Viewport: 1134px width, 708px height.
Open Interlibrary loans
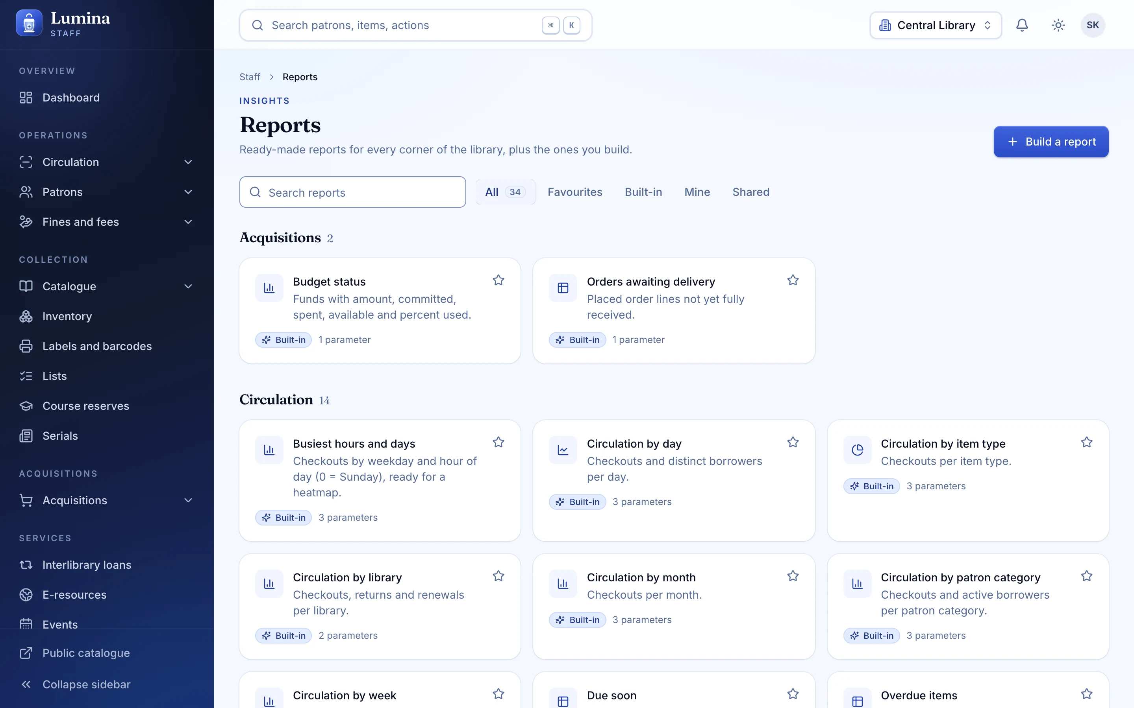click(107, 565)
